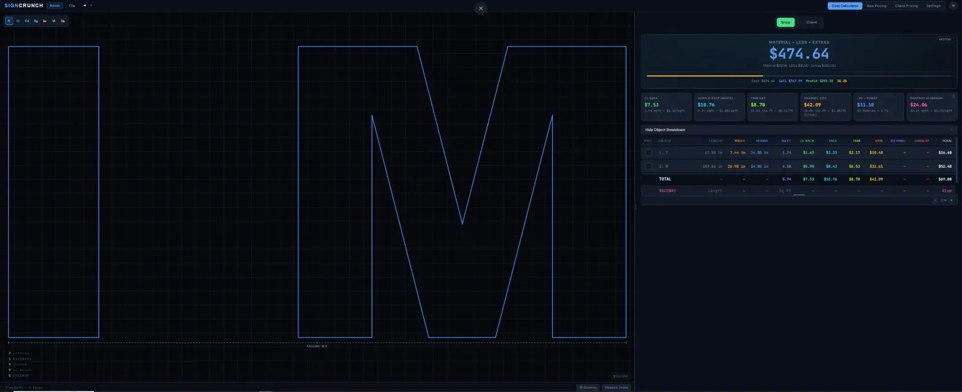Screen dimensions: 962x392
Task: Click the 7.44 in width cell
Action: [x=737, y=153]
